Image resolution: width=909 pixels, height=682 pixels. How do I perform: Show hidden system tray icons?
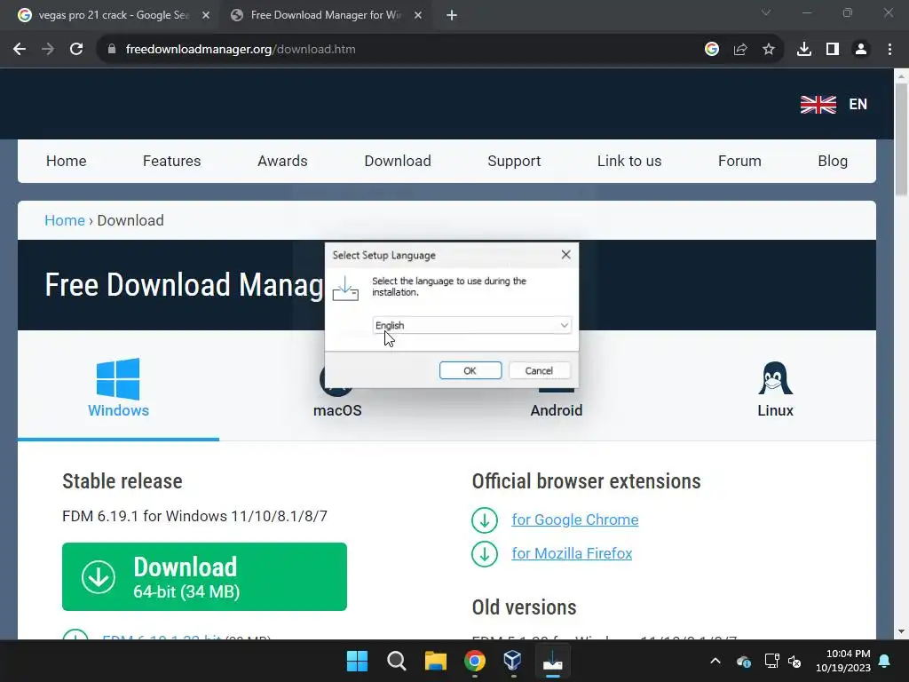coord(715,661)
